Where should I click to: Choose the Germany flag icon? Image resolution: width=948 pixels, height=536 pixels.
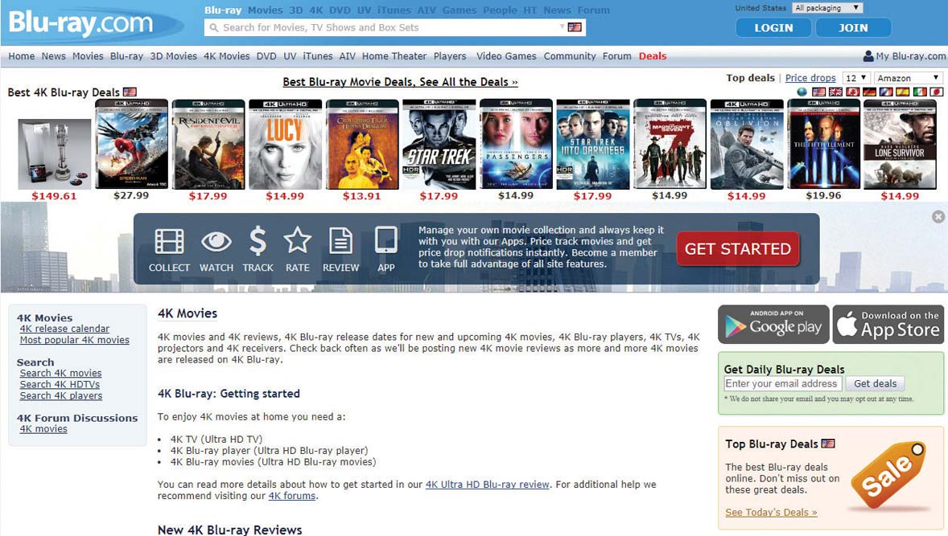(869, 92)
